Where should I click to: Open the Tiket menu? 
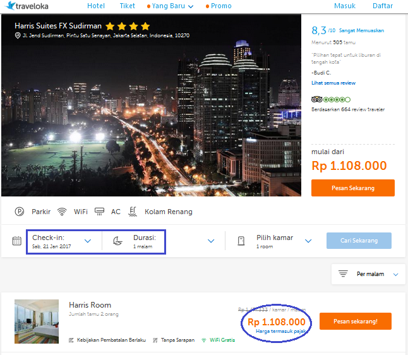(127, 6)
